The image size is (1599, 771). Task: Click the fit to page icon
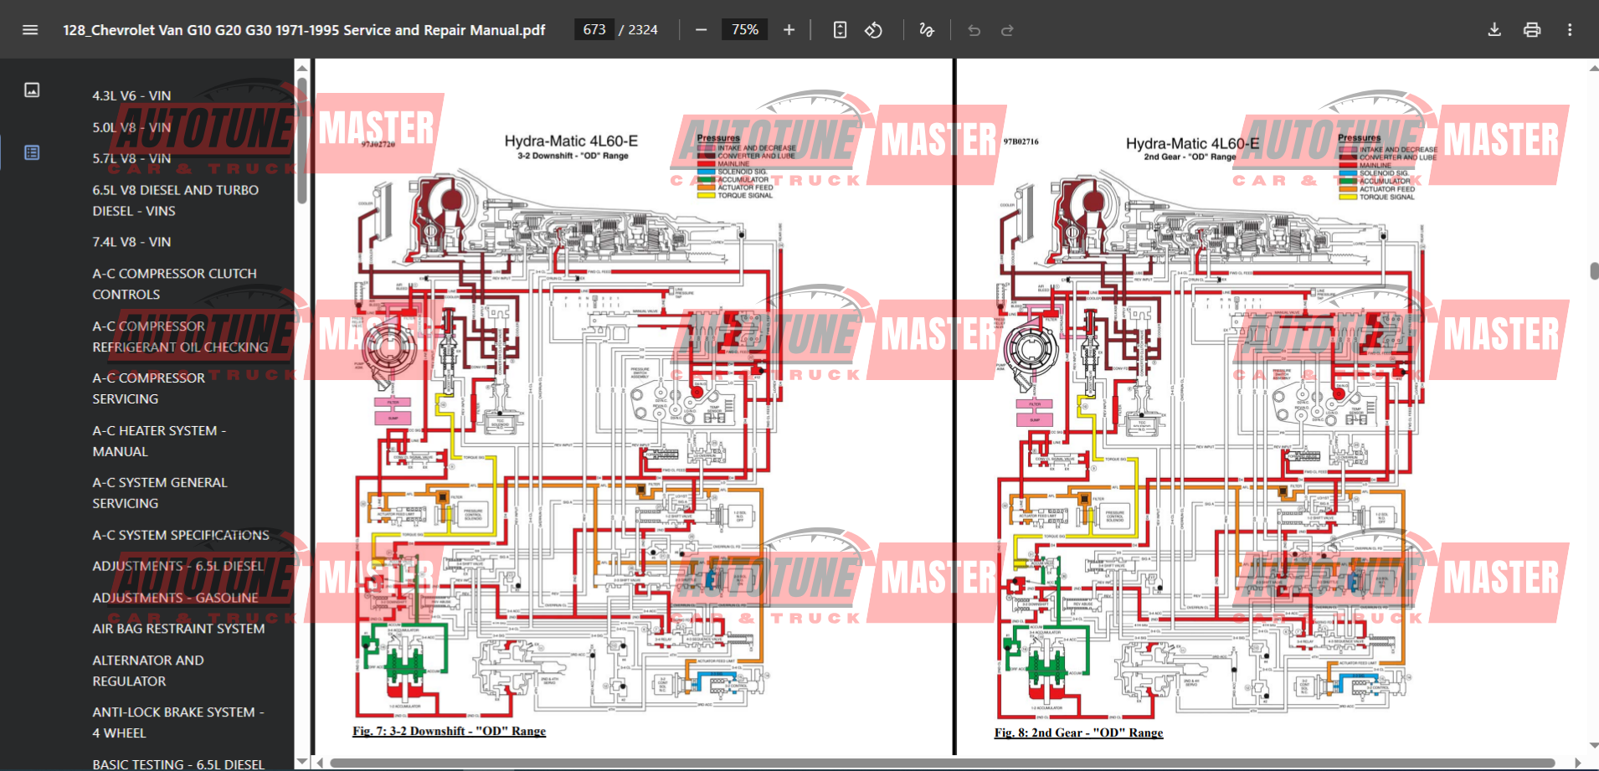point(840,30)
